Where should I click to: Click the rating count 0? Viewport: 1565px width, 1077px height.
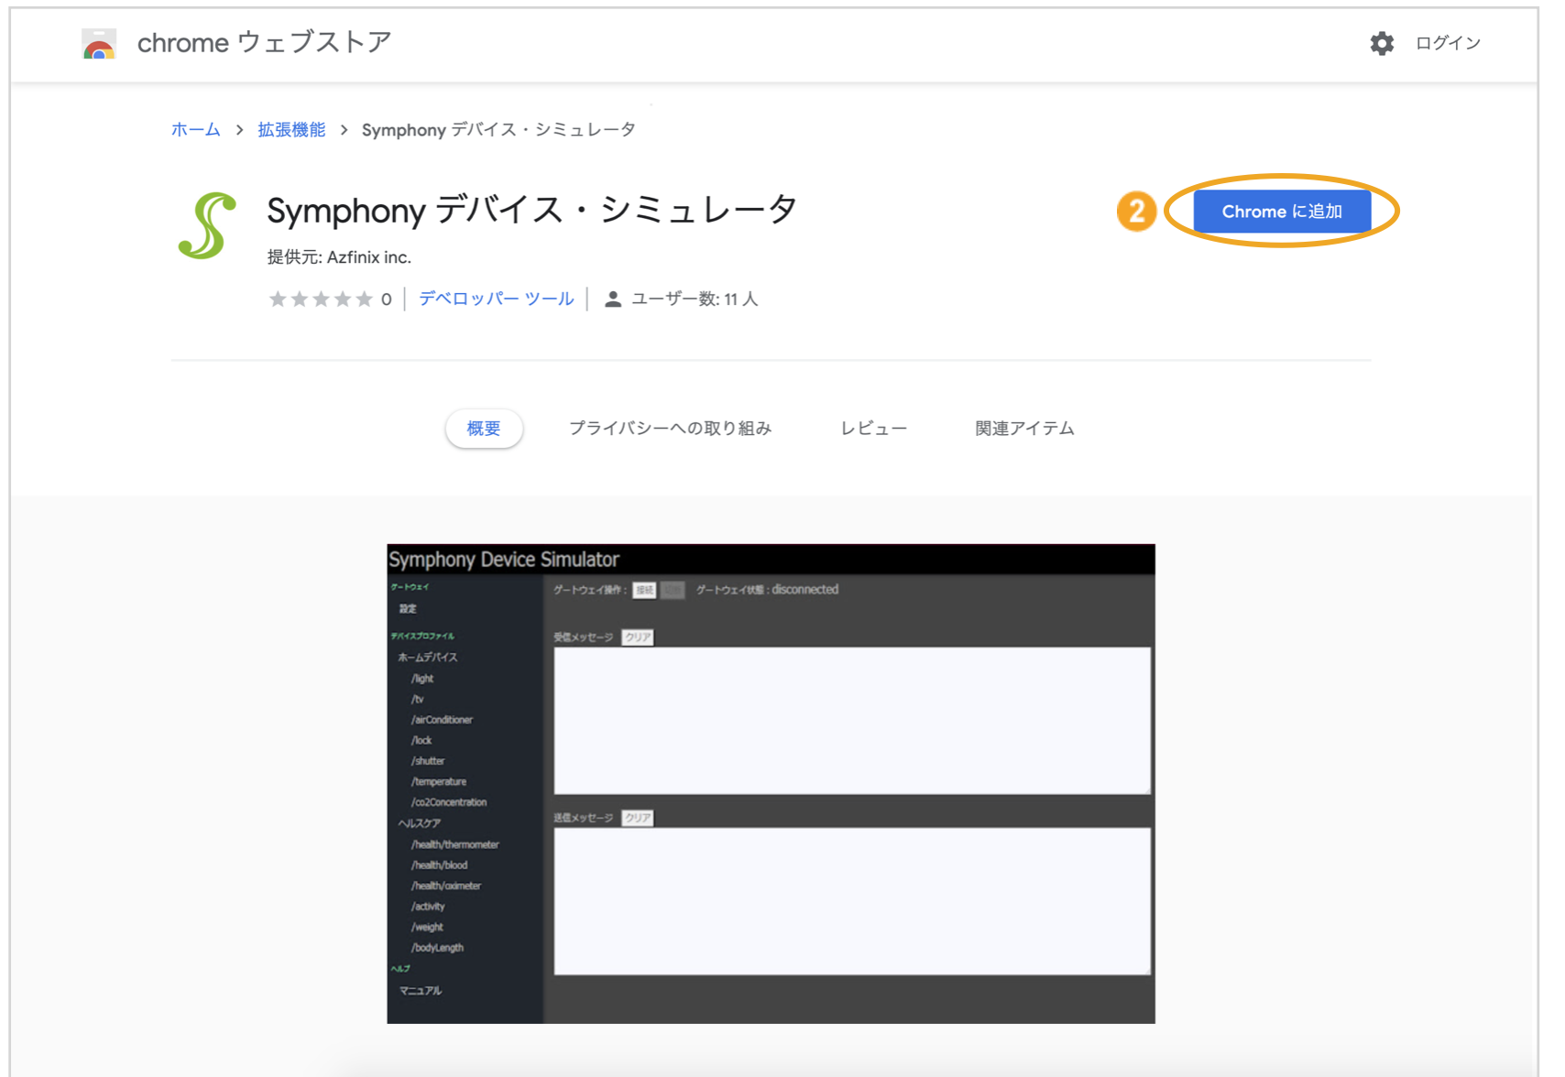pyautogui.click(x=387, y=299)
